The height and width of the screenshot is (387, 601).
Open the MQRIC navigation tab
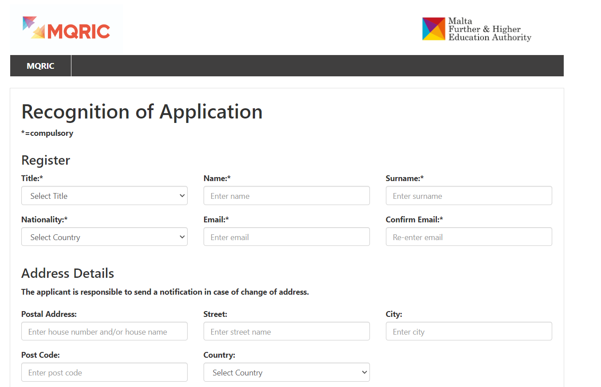pyautogui.click(x=40, y=66)
